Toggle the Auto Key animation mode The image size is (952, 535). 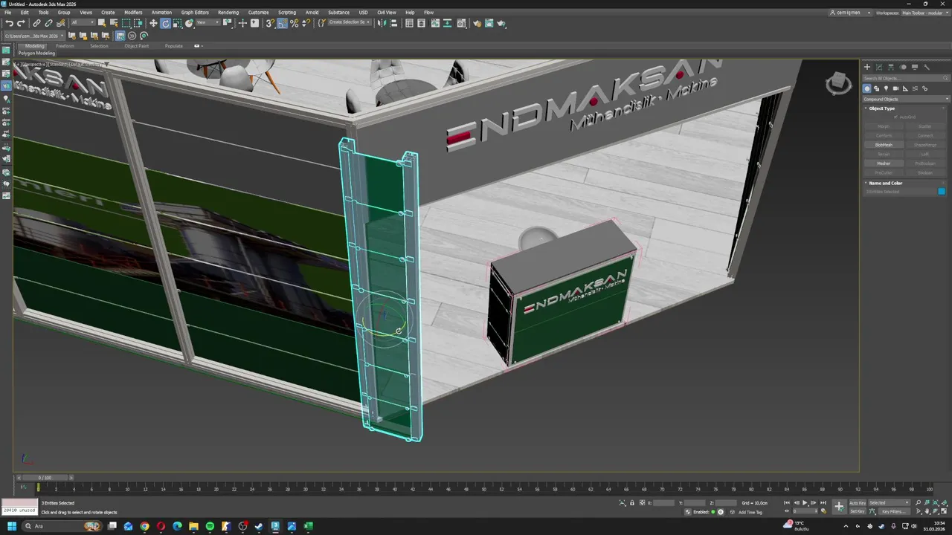point(857,503)
